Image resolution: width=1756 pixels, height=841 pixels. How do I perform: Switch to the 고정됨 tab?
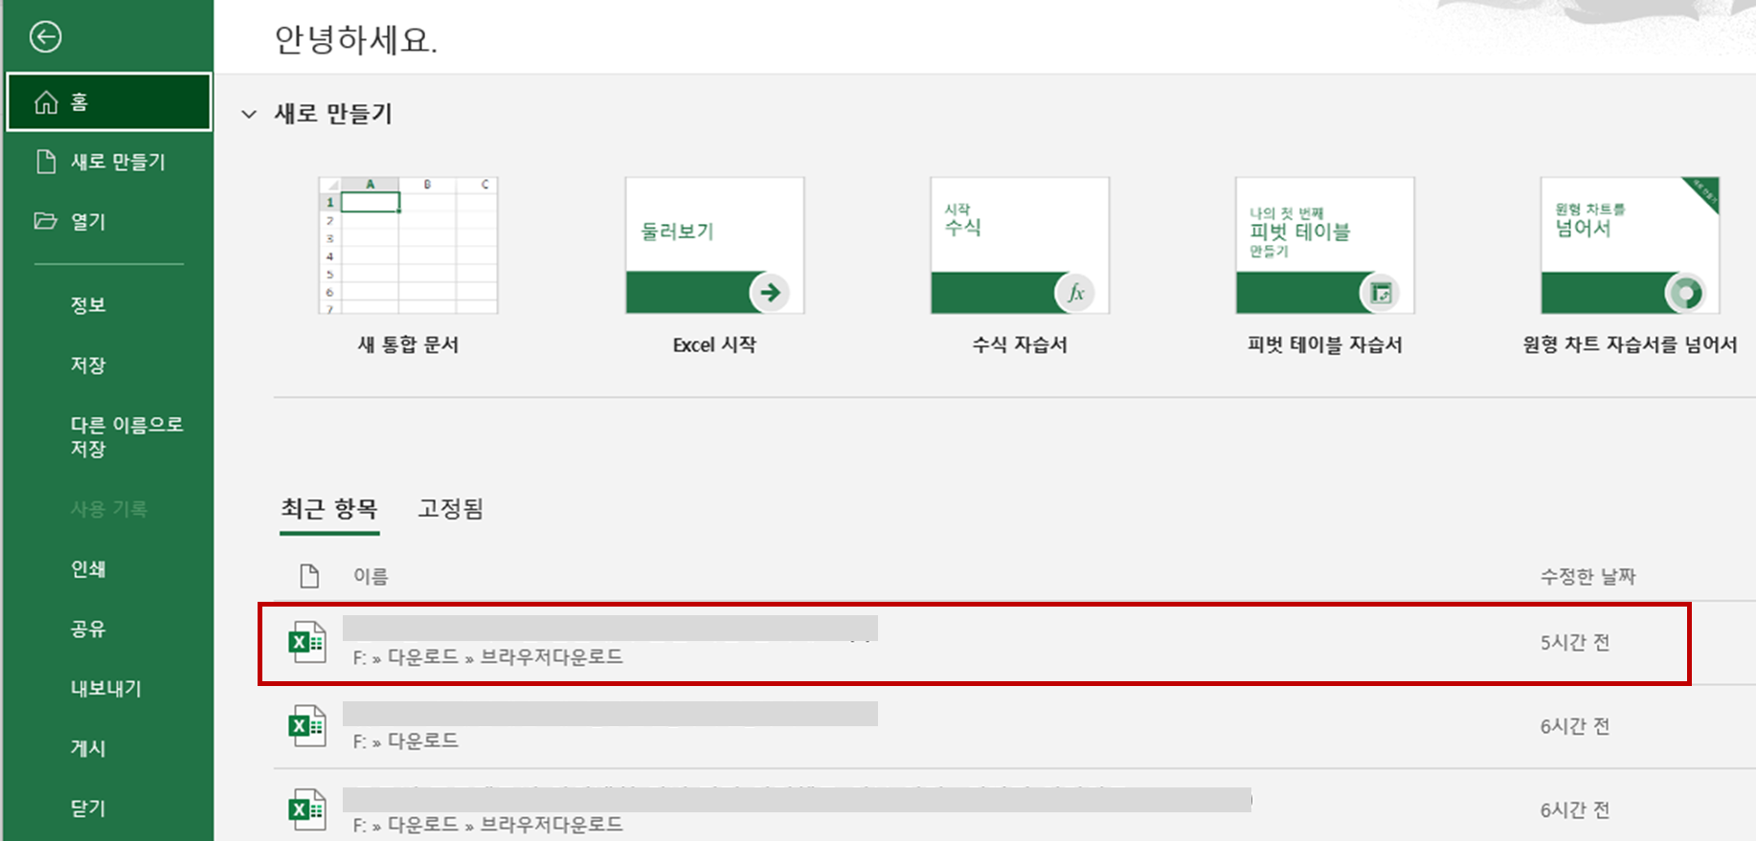coord(451,509)
